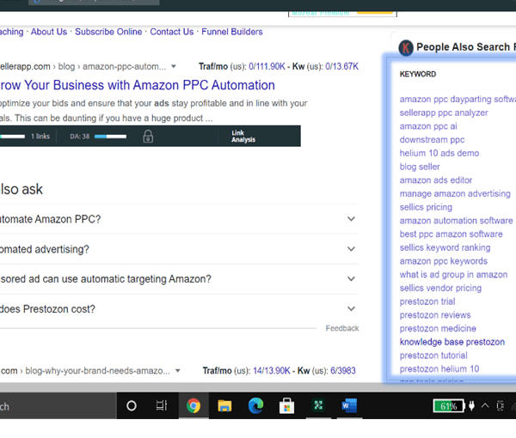Image resolution: width=516 pixels, height=438 pixels.
Task: Search 'sellics keyword ranking' keyword
Action: click(445, 247)
